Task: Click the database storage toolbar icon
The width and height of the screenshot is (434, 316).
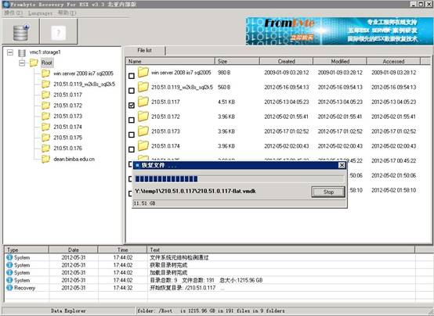Action: tap(20, 32)
